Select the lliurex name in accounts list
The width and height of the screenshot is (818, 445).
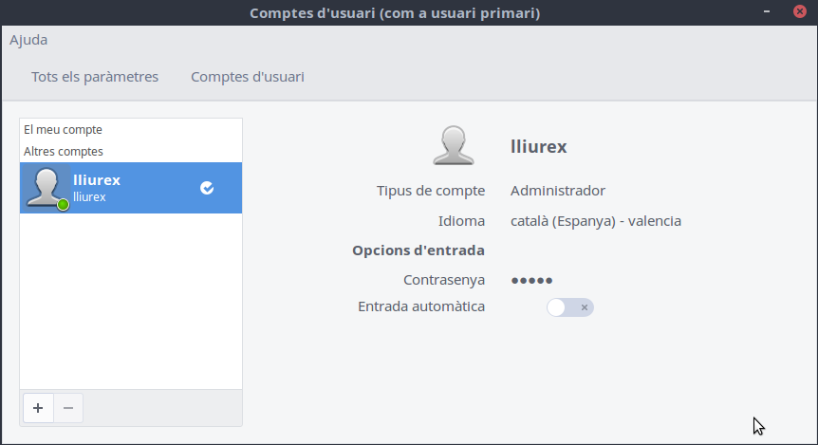pyautogui.click(x=97, y=180)
